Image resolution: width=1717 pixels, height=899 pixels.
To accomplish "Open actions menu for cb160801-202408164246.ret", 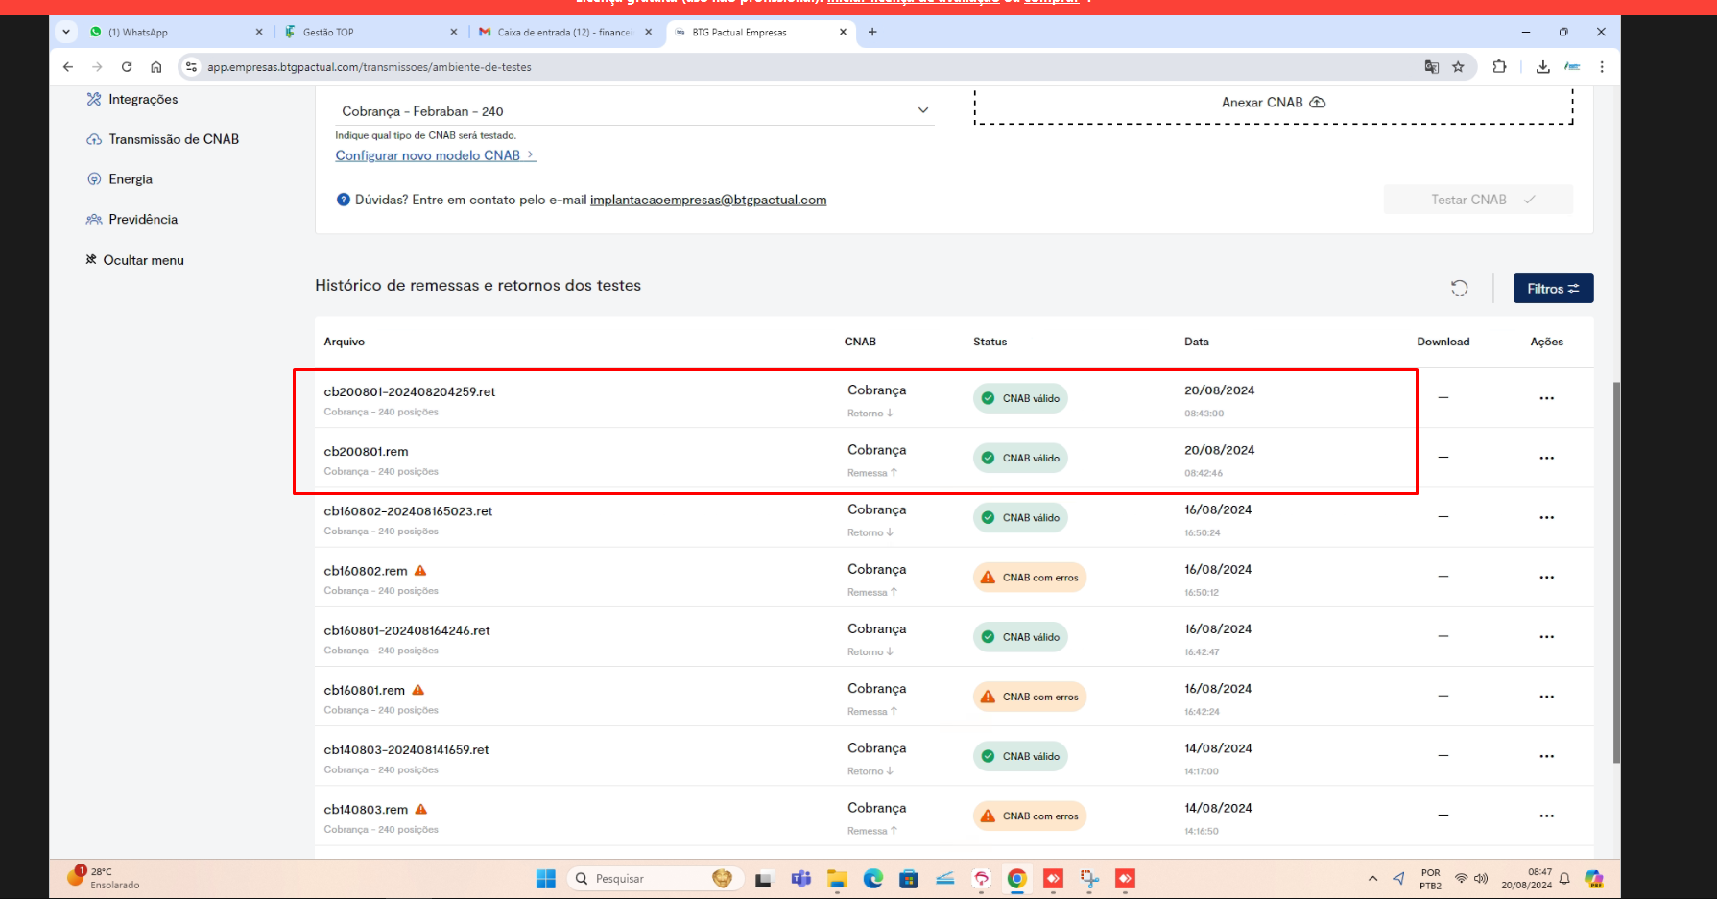I will tap(1546, 637).
